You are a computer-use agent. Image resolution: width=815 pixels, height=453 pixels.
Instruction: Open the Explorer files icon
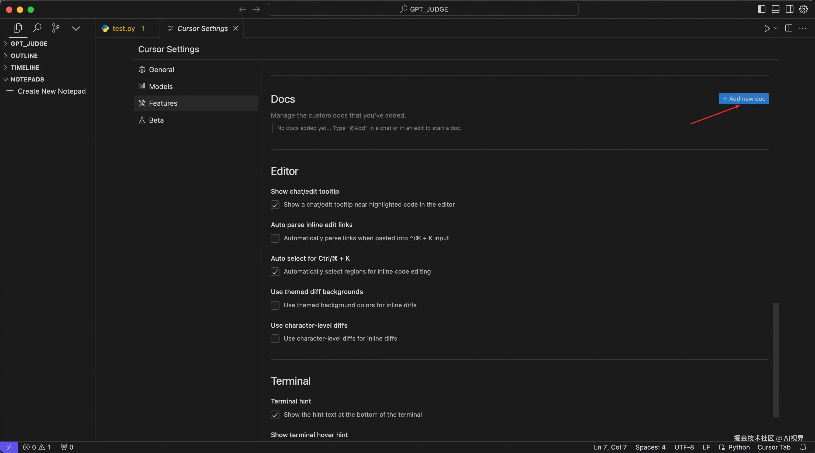click(18, 28)
